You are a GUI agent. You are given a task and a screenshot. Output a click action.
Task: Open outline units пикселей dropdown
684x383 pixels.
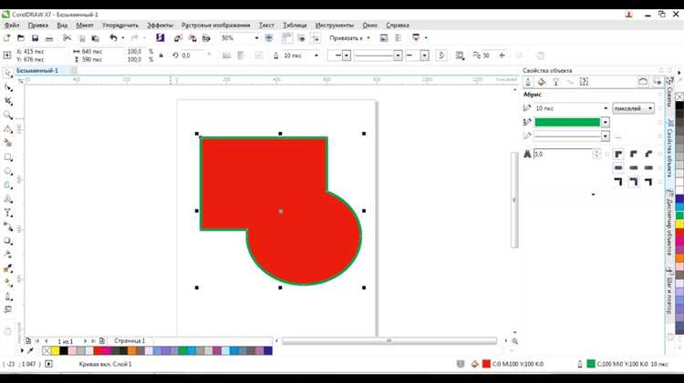pyautogui.click(x=634, y=108)
